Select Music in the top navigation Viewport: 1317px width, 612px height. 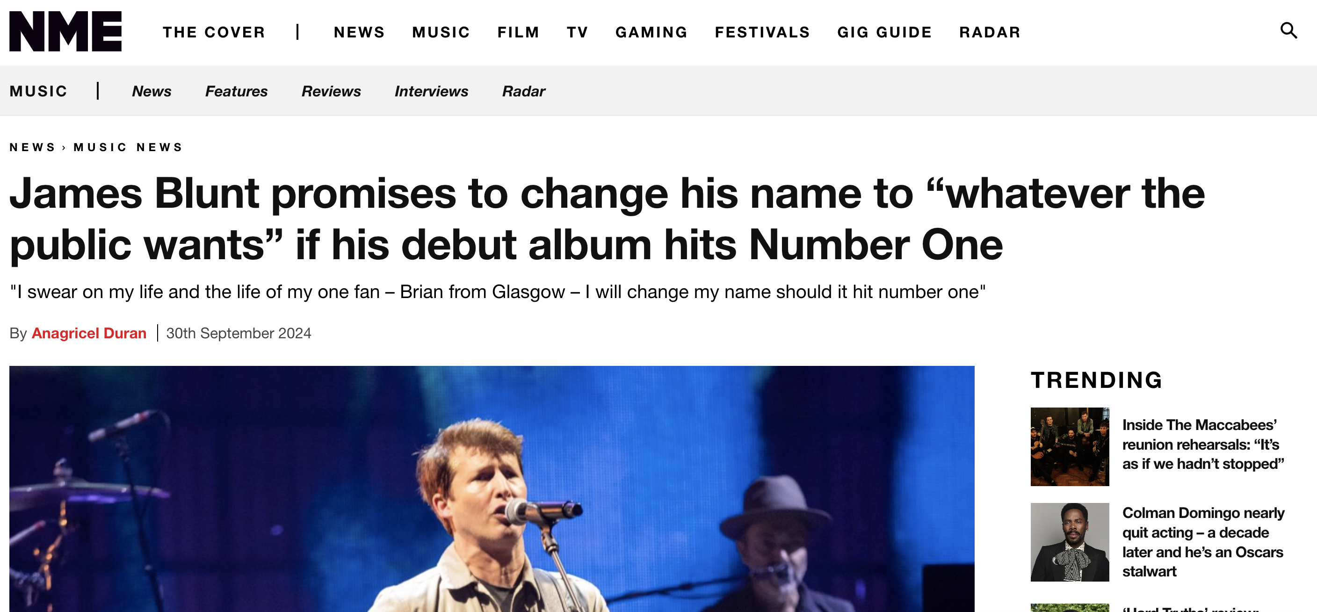pos(441,32)
